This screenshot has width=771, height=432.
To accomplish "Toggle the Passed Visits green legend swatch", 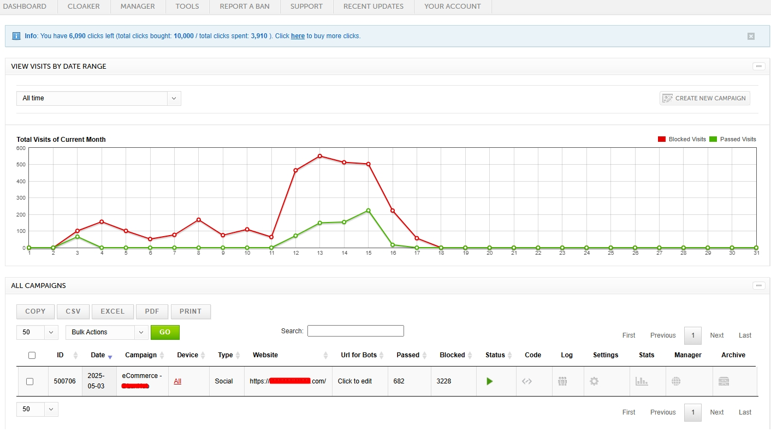I will coord(713,139).
